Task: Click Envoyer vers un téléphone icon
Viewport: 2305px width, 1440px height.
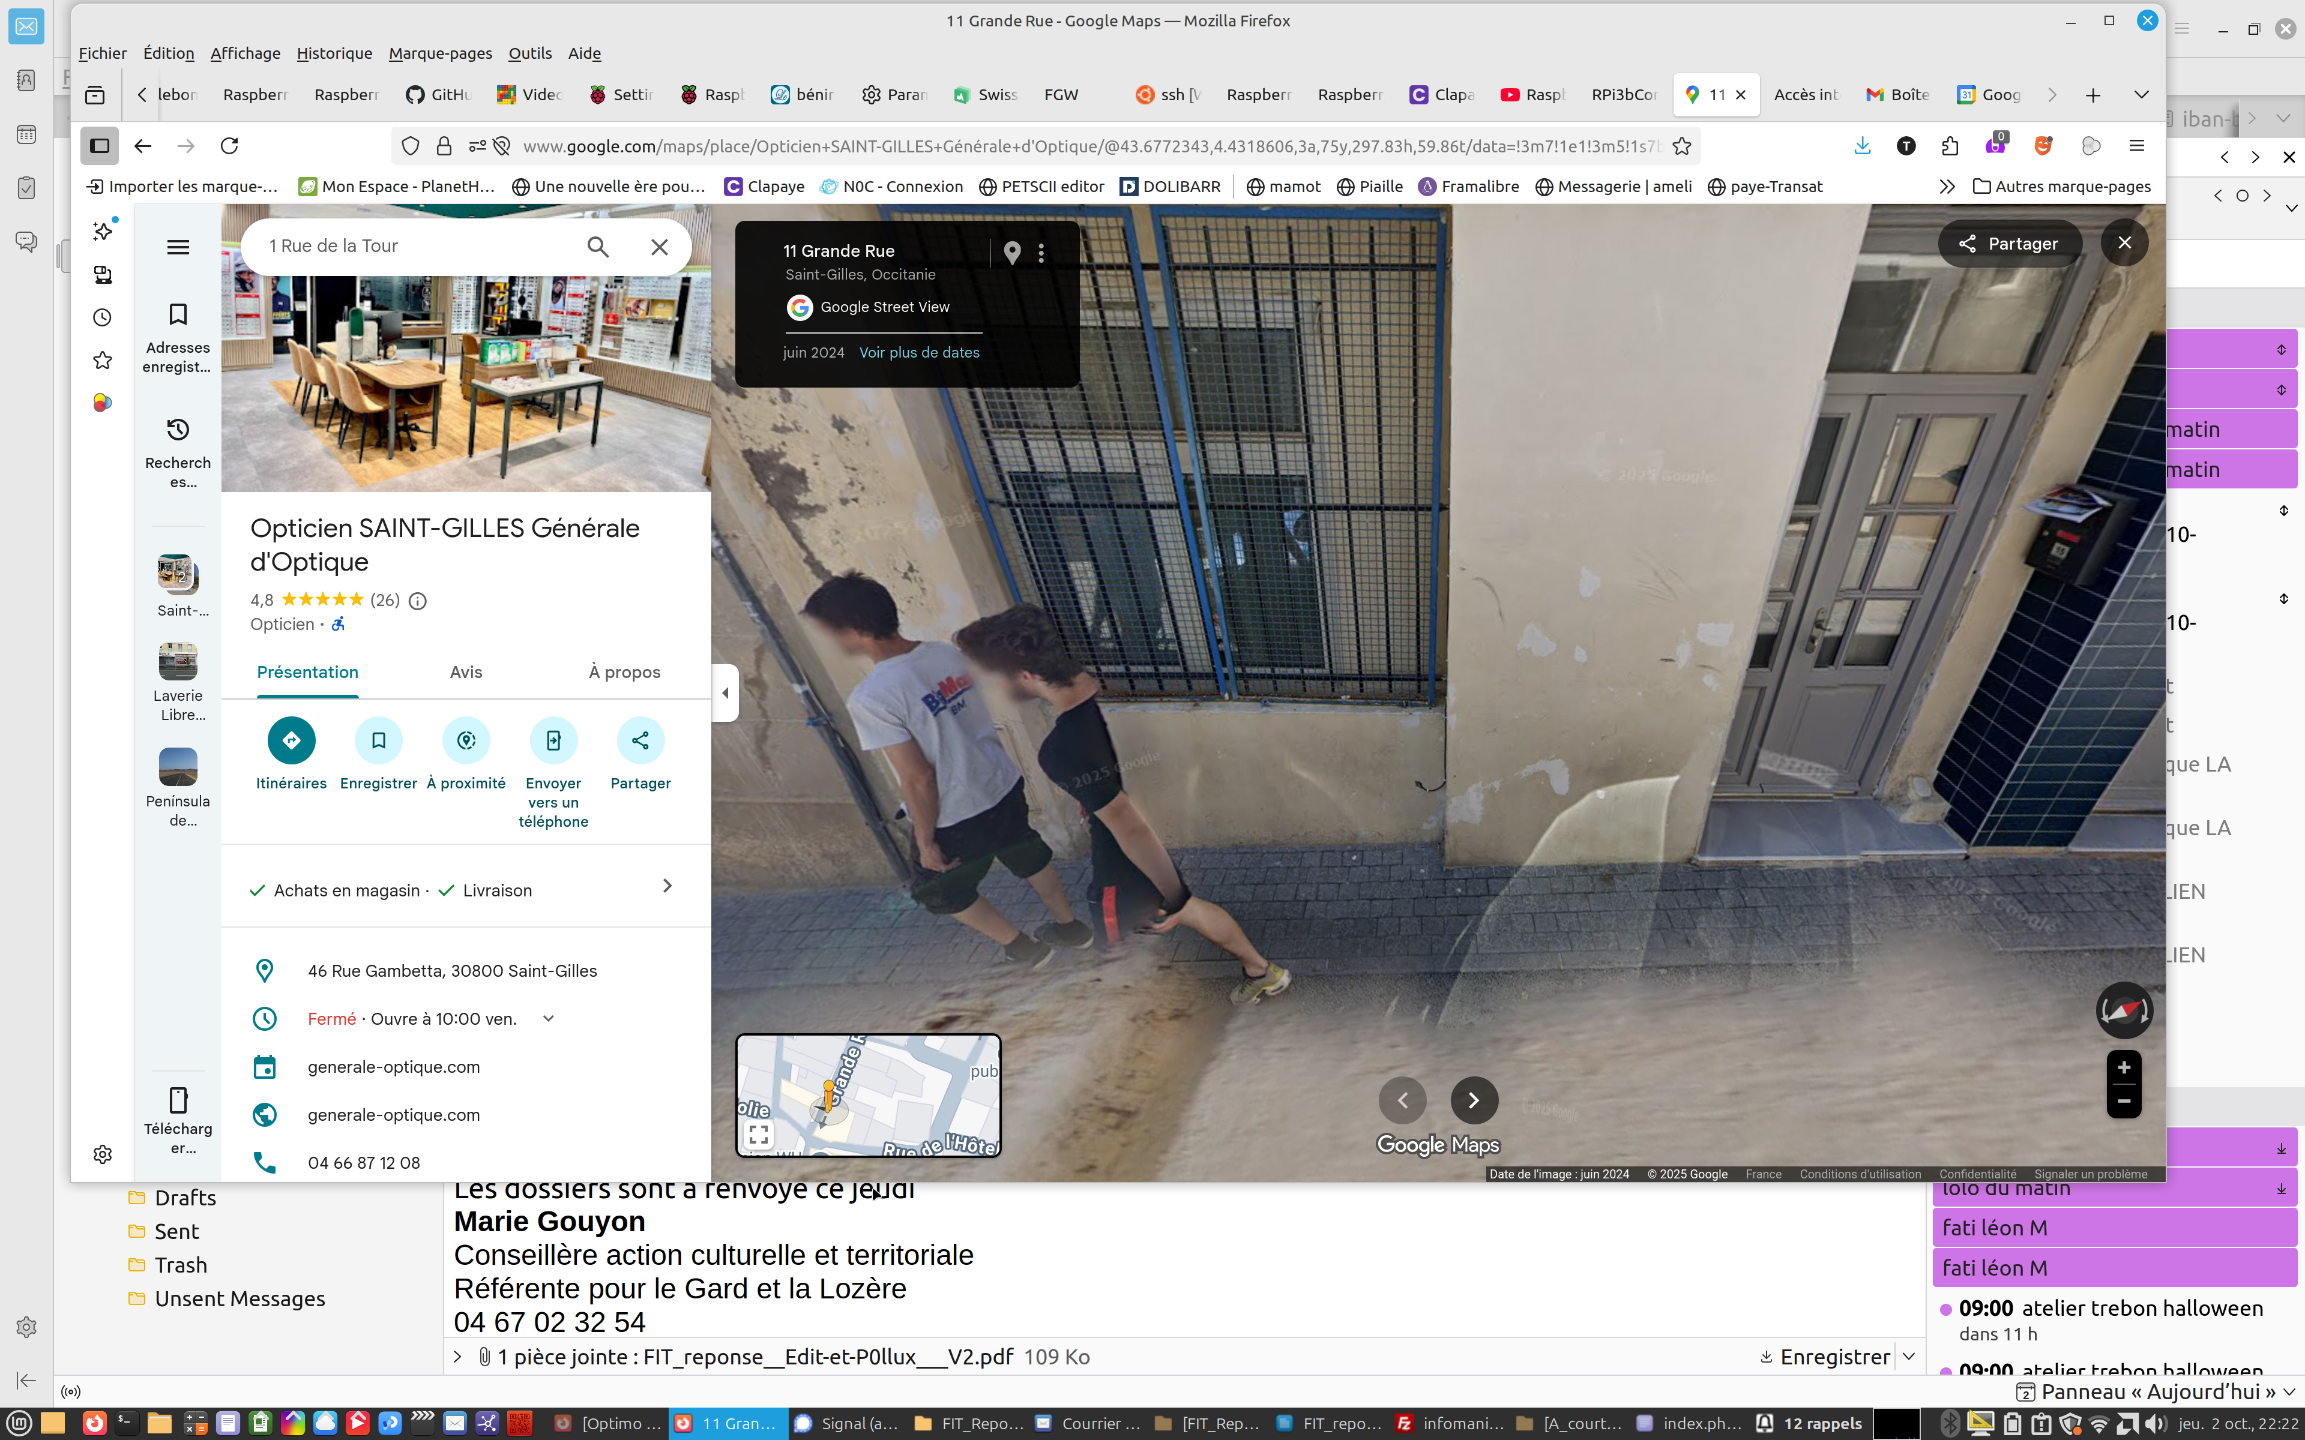Action: click(x=553, y=740)
